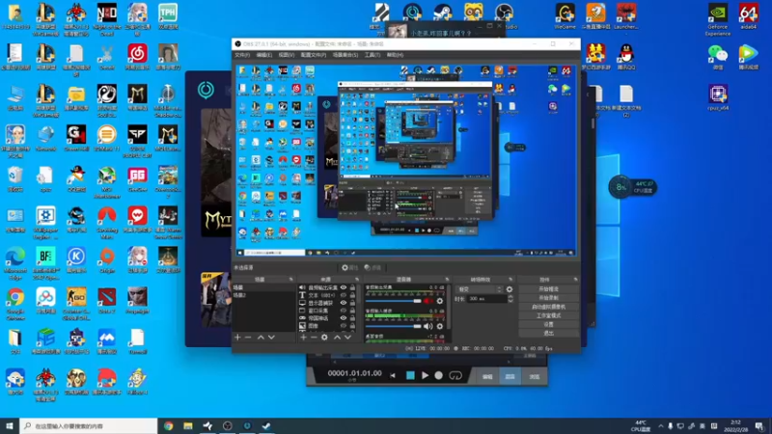Open settings gear for second mixer channel
This screenshot has height=434, width=772.
(440, 326)
